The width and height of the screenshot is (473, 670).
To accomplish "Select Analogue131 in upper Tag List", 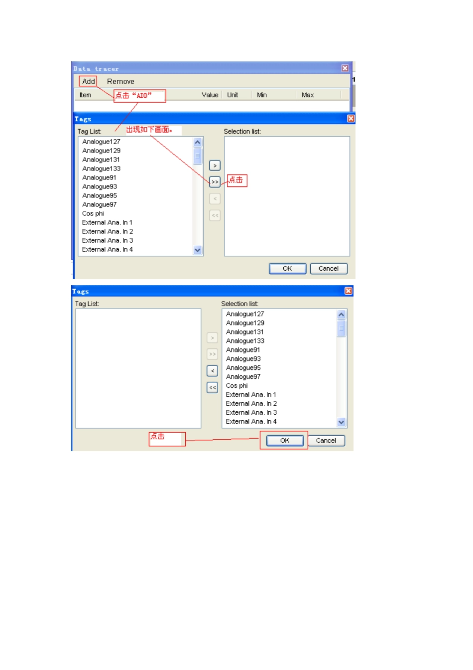I will coord(101,160).
